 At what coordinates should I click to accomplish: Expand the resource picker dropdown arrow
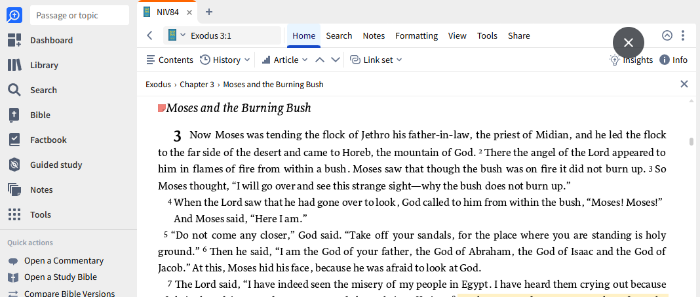tap(183, 35)
